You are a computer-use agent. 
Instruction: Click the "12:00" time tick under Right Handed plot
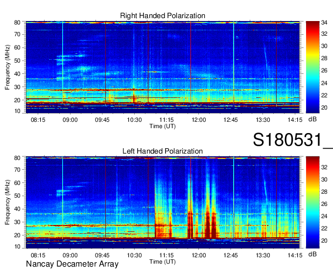coord(198,120)
